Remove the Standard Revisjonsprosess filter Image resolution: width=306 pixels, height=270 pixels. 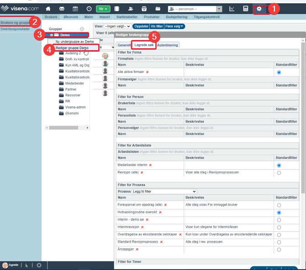[x=161, y=242]
